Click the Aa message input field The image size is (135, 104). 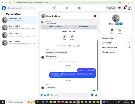[72, 95]
